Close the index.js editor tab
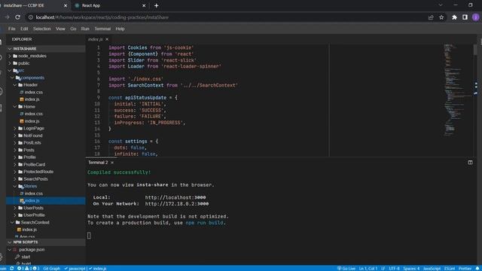The height and width of the screenshot is (271, 482). point(107,39)
